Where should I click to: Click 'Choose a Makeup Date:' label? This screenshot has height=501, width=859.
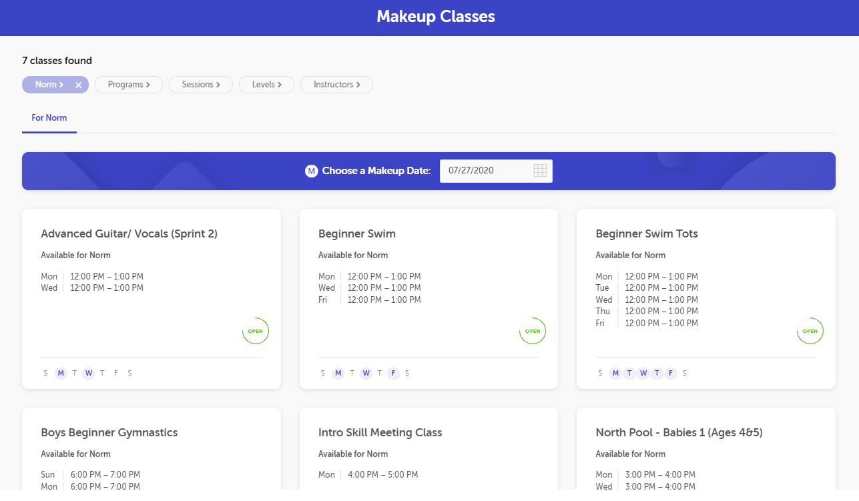[376, 171]
